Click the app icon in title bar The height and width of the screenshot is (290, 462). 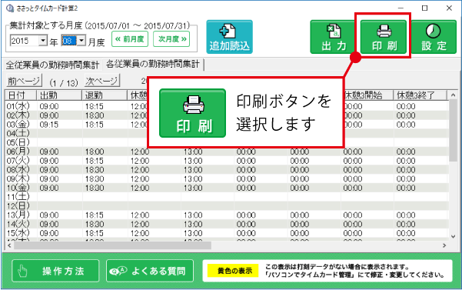click(10, 8)
